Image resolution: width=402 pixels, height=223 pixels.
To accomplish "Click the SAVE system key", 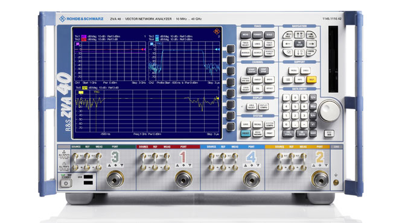I will coord(245,124).
